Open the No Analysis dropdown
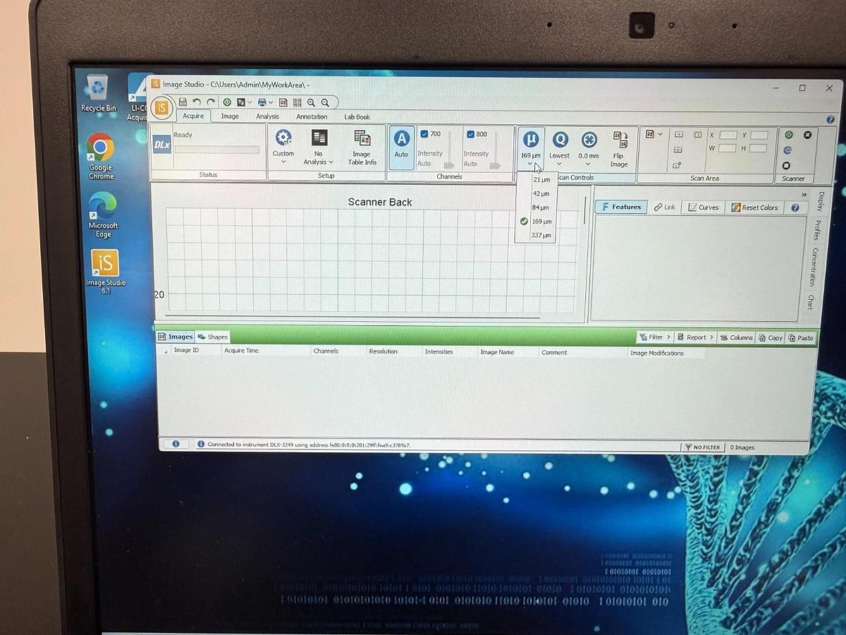Viewport: 846px width, 635px height. [x=319, y=147]
